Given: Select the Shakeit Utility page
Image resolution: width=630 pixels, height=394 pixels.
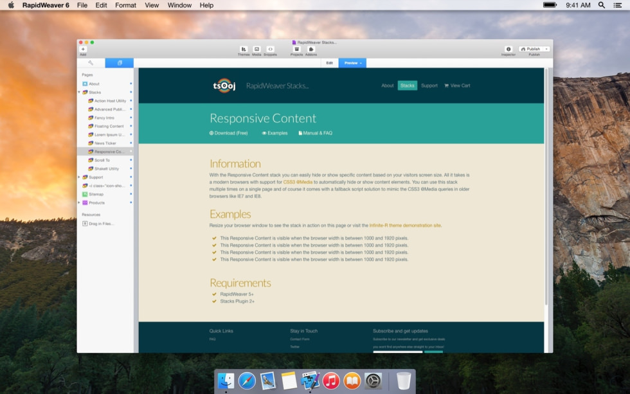Looking at the screenshot, I should [107, 168].
